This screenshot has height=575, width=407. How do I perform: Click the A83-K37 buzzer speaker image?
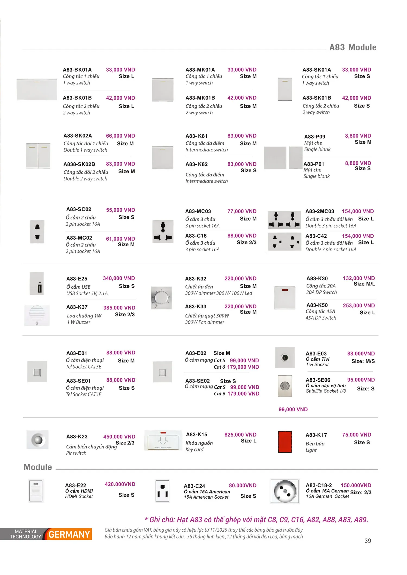[37, 315]
